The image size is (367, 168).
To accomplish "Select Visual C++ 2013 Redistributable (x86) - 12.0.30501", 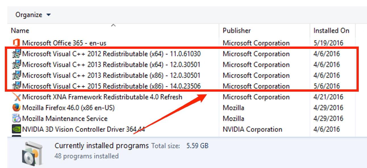I will [111, 75].
